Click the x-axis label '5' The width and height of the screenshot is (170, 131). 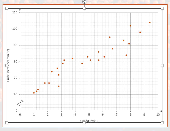[x=89, y=114]
